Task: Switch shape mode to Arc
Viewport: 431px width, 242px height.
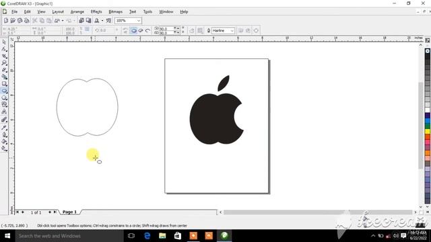Action: [148, 30]
